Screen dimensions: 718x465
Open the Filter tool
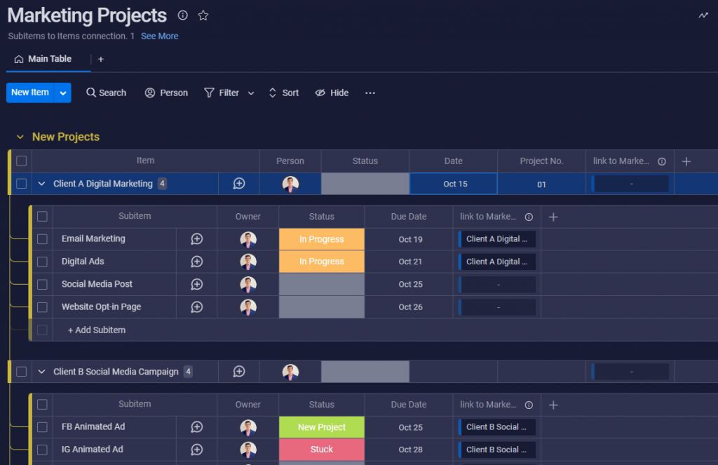(x=222, y=93)
